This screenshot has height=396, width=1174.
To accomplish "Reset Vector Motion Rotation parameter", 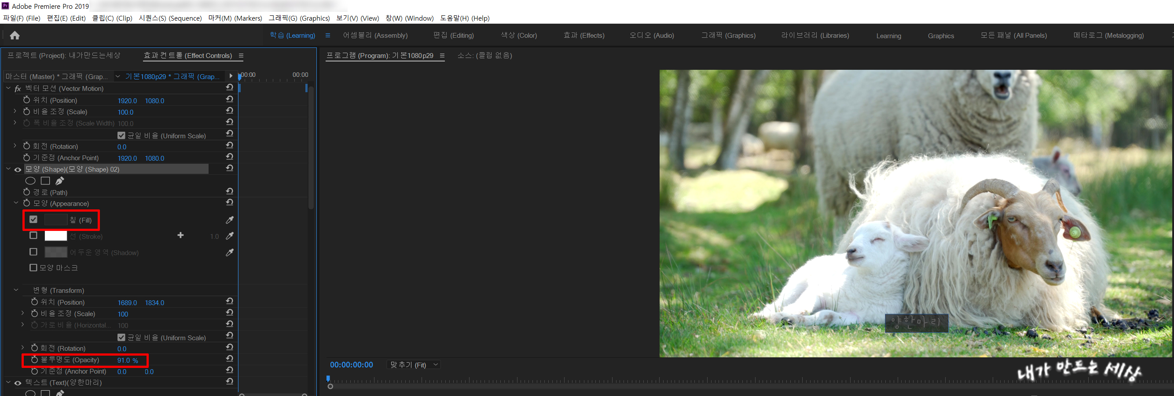I will point(230,145).
